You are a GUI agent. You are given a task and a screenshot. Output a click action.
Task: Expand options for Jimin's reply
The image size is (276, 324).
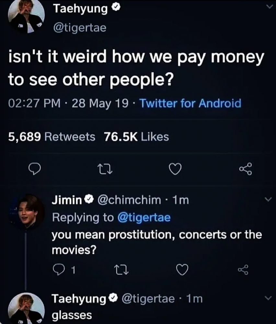pos(268,200)
